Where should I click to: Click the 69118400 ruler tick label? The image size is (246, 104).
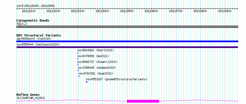tap(102, 11)
